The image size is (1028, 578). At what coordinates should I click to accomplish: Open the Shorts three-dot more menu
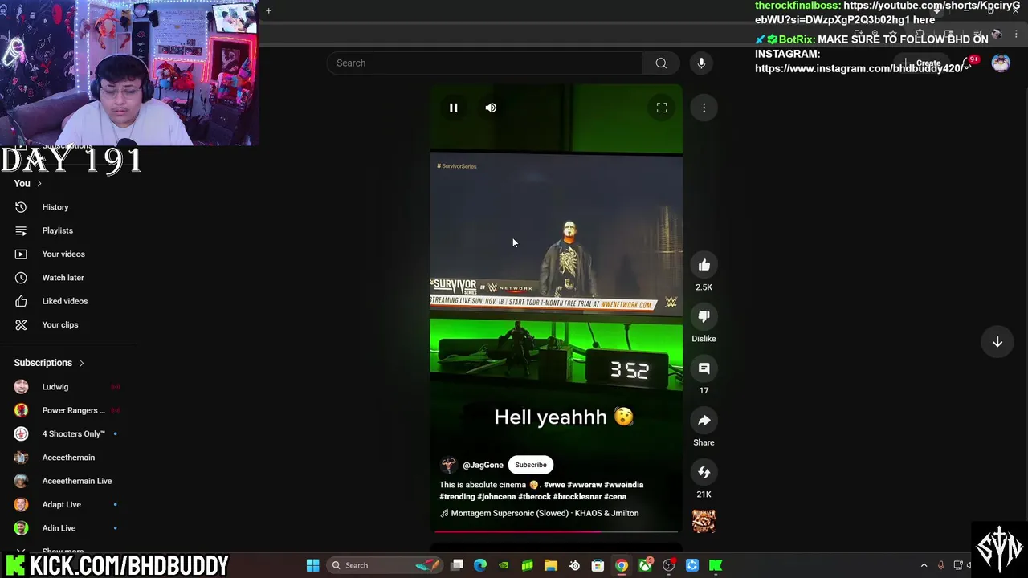tap(704, 108)
